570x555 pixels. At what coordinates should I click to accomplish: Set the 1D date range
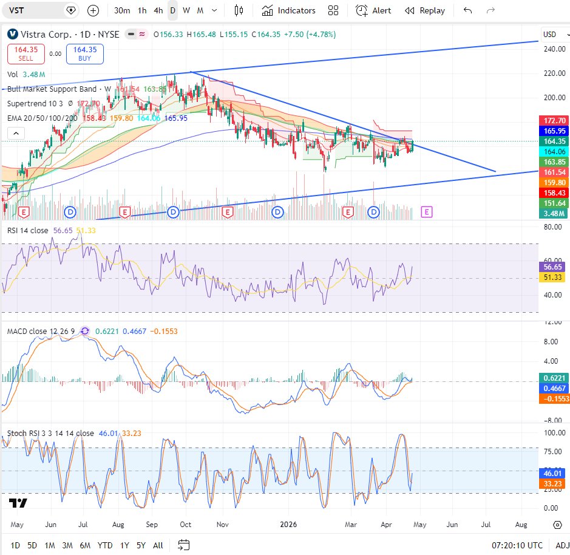(15, 545)
